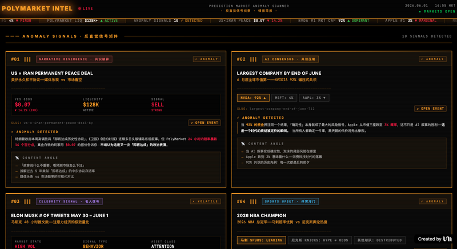
Task: Select the AAPL: 3% option chip
Action: [x=314, y=98]
